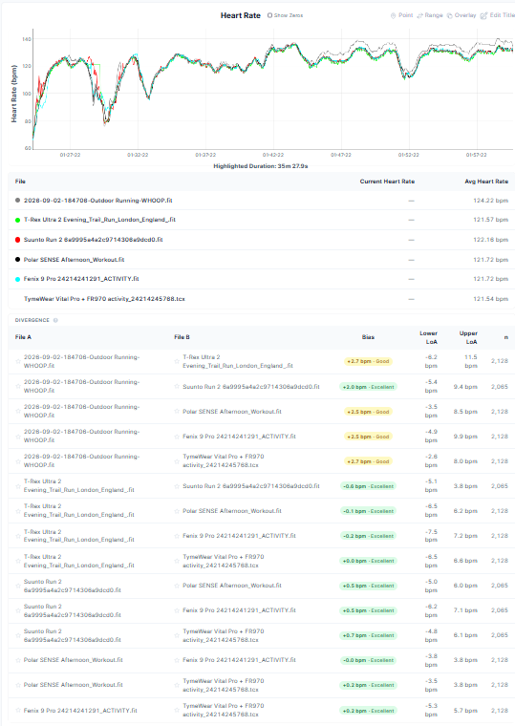
Task: Click the Avg Heart Rate column header
Action: click(x=486, y=181)
